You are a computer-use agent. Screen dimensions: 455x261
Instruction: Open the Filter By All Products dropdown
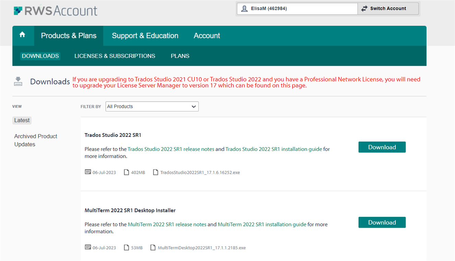[152, 106]
